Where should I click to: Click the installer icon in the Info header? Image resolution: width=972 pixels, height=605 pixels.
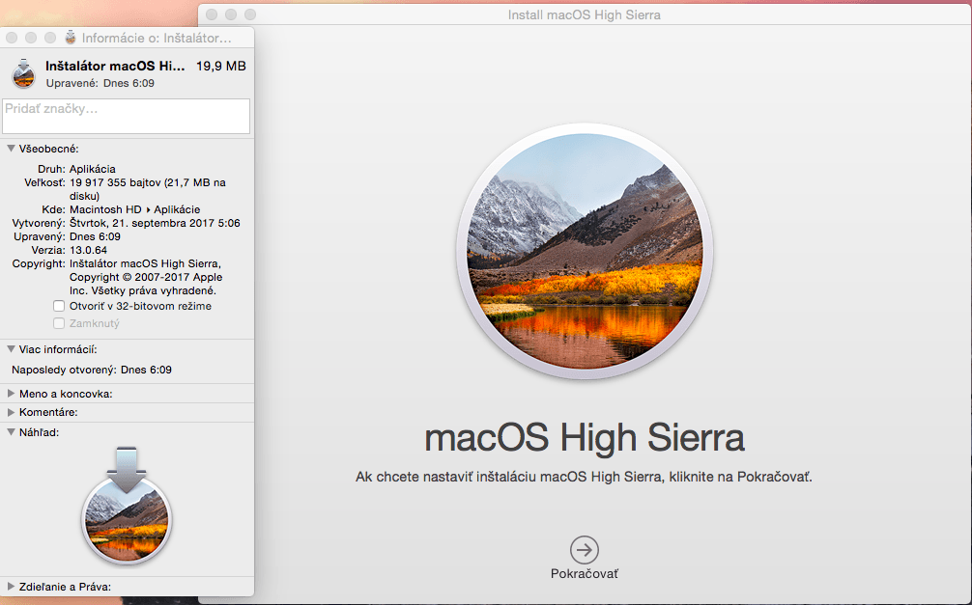pos(23,73)
